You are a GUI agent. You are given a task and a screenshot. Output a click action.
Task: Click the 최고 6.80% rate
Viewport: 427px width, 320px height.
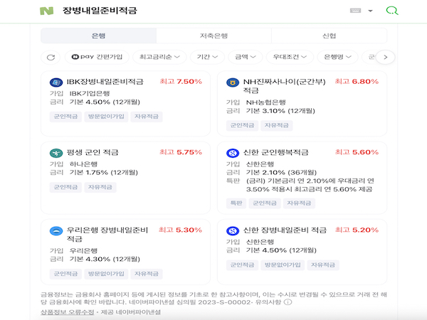coord(357,81)
